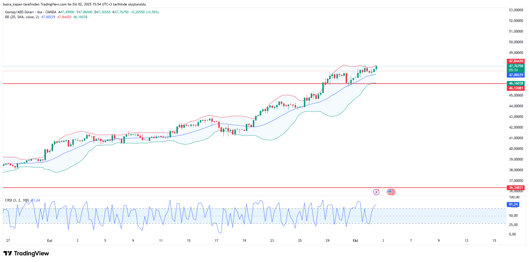The width and height of the screenshot is (529, 262).
Task: Click the latest green candlestick on chart
Action: tap(376, 68)
